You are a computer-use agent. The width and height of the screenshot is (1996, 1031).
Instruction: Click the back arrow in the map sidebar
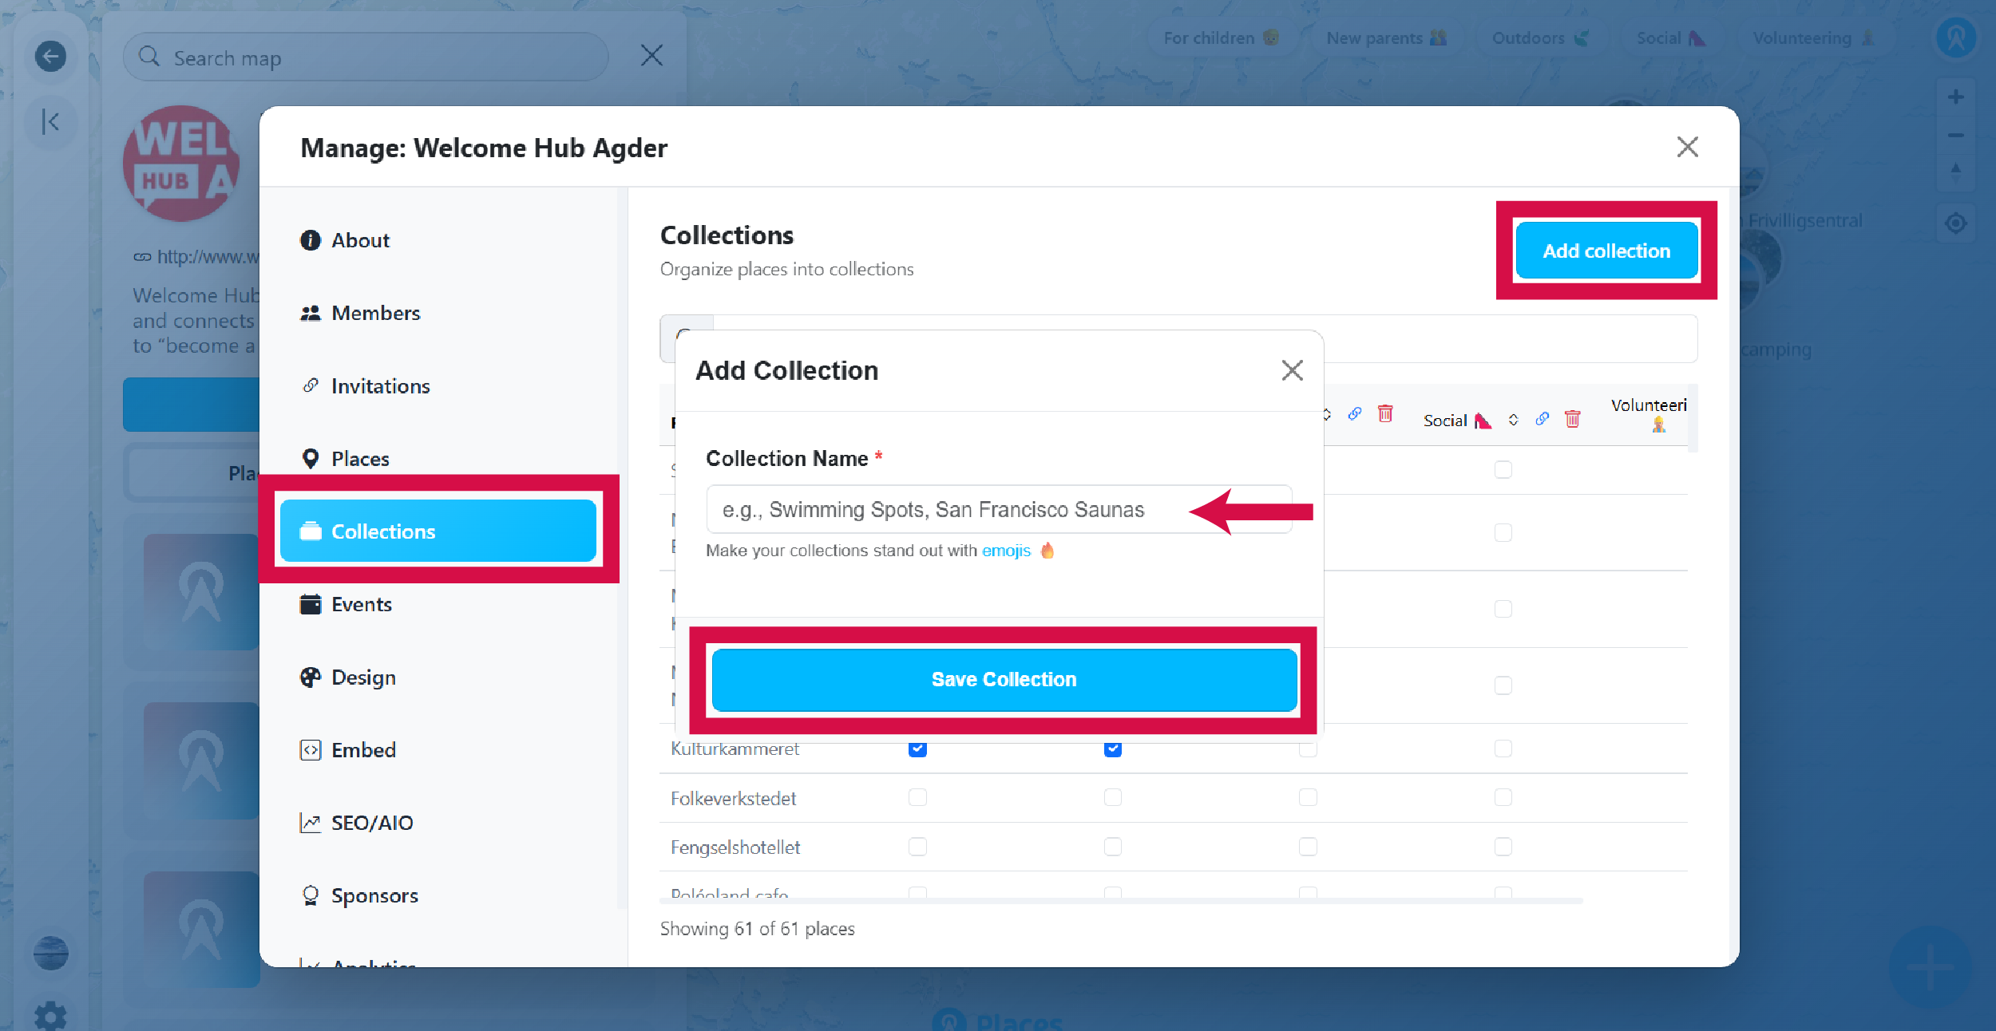51,57
